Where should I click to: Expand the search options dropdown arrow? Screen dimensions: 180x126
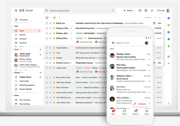(113, 10)
